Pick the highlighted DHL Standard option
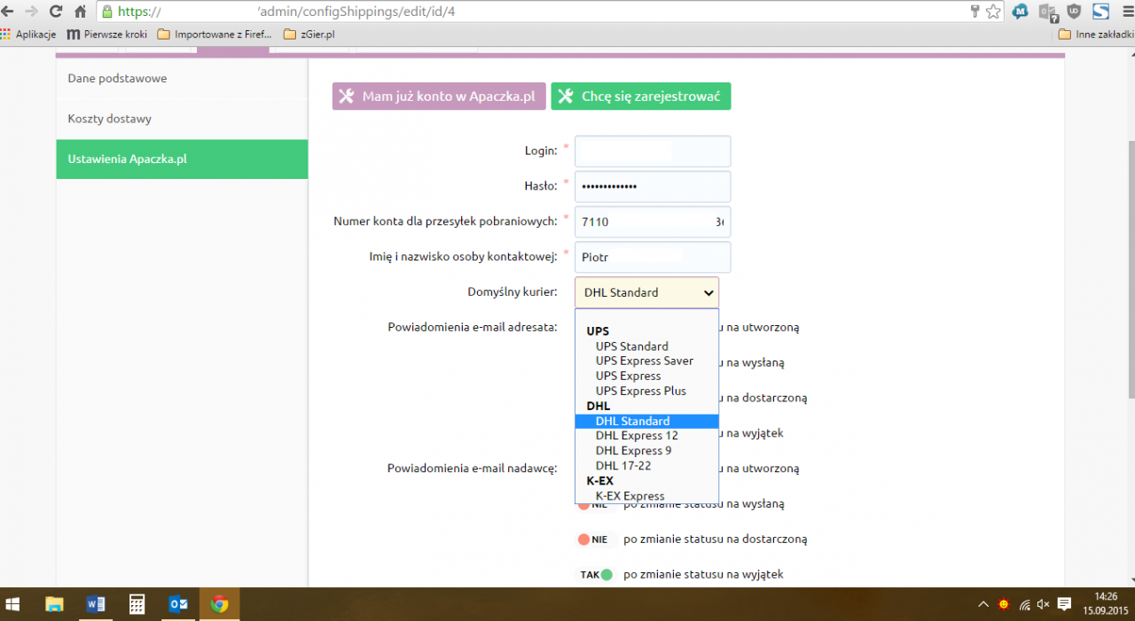1135x621 pixels. point(646,421)
